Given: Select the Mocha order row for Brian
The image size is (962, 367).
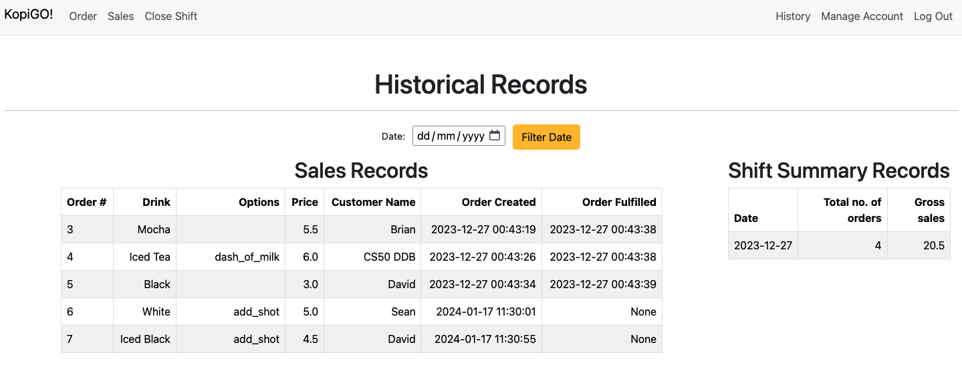Looking at the screenshot, I should 154,229.
